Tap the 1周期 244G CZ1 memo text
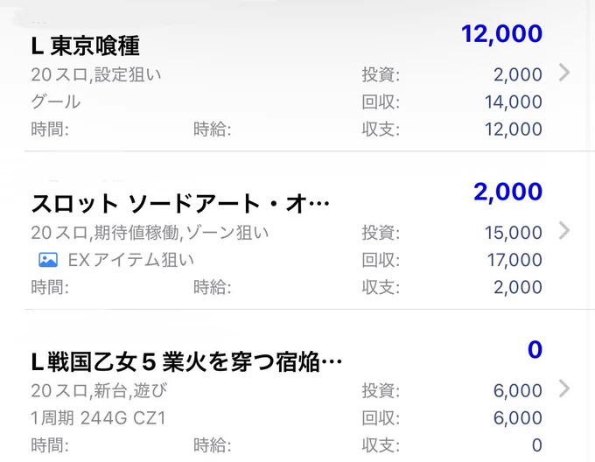 click(98, 418)
